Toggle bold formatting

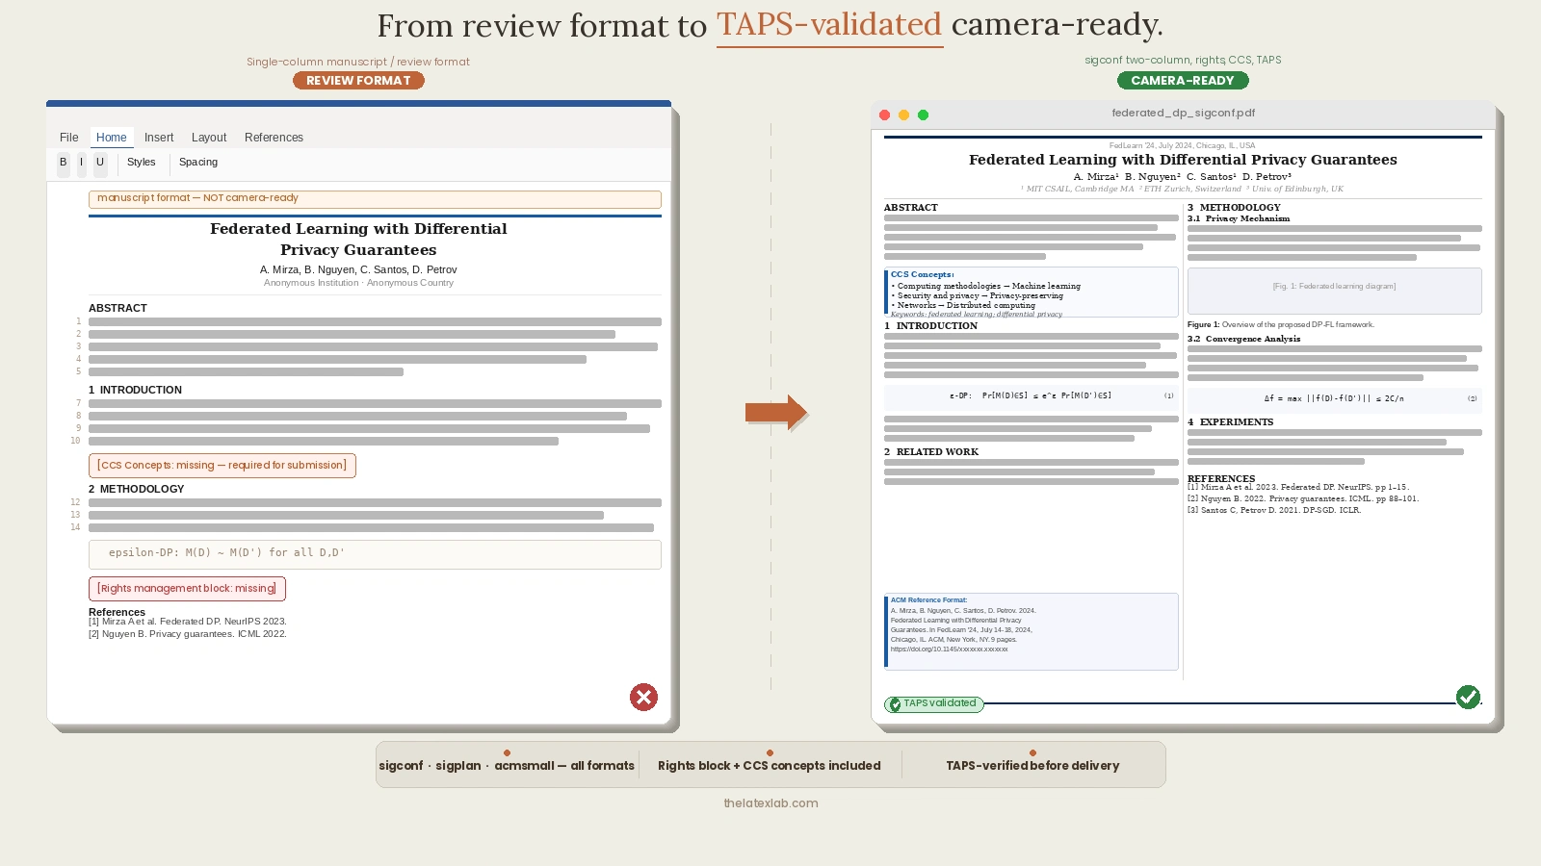click(64, 163)
